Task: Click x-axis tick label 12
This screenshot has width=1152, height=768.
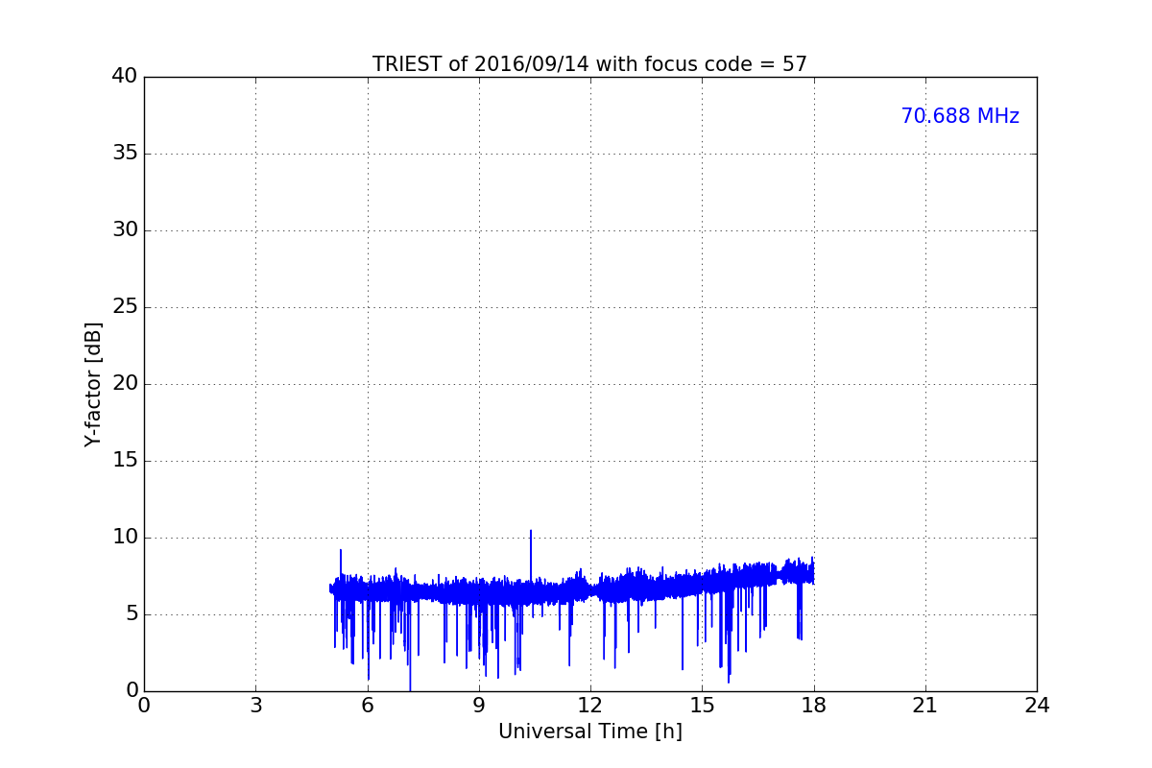Action: coord(589,706)
